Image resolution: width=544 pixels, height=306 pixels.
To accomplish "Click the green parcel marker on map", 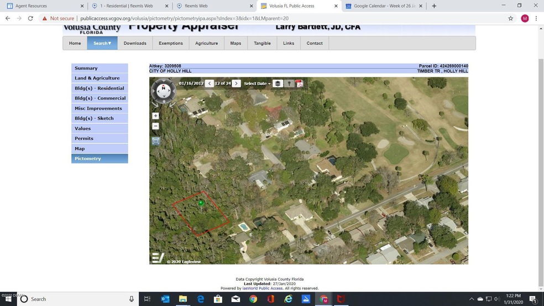I will coord(201,203).
